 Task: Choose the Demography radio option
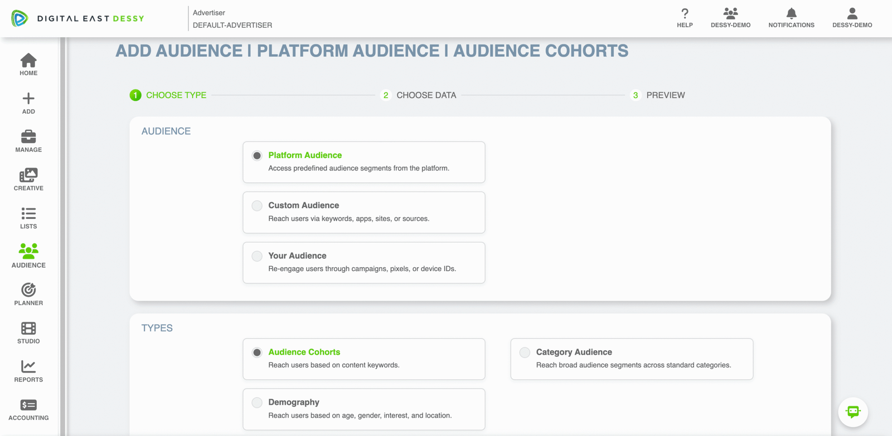coord(257,403)
